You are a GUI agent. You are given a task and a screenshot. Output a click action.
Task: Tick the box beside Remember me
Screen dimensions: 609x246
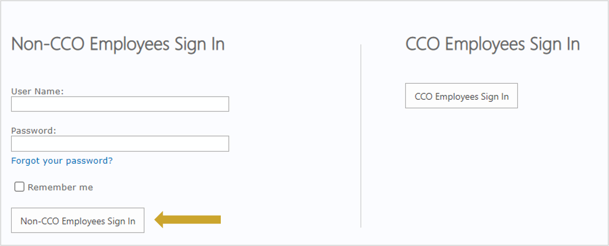pyautogui.click(x=20, y=187)
